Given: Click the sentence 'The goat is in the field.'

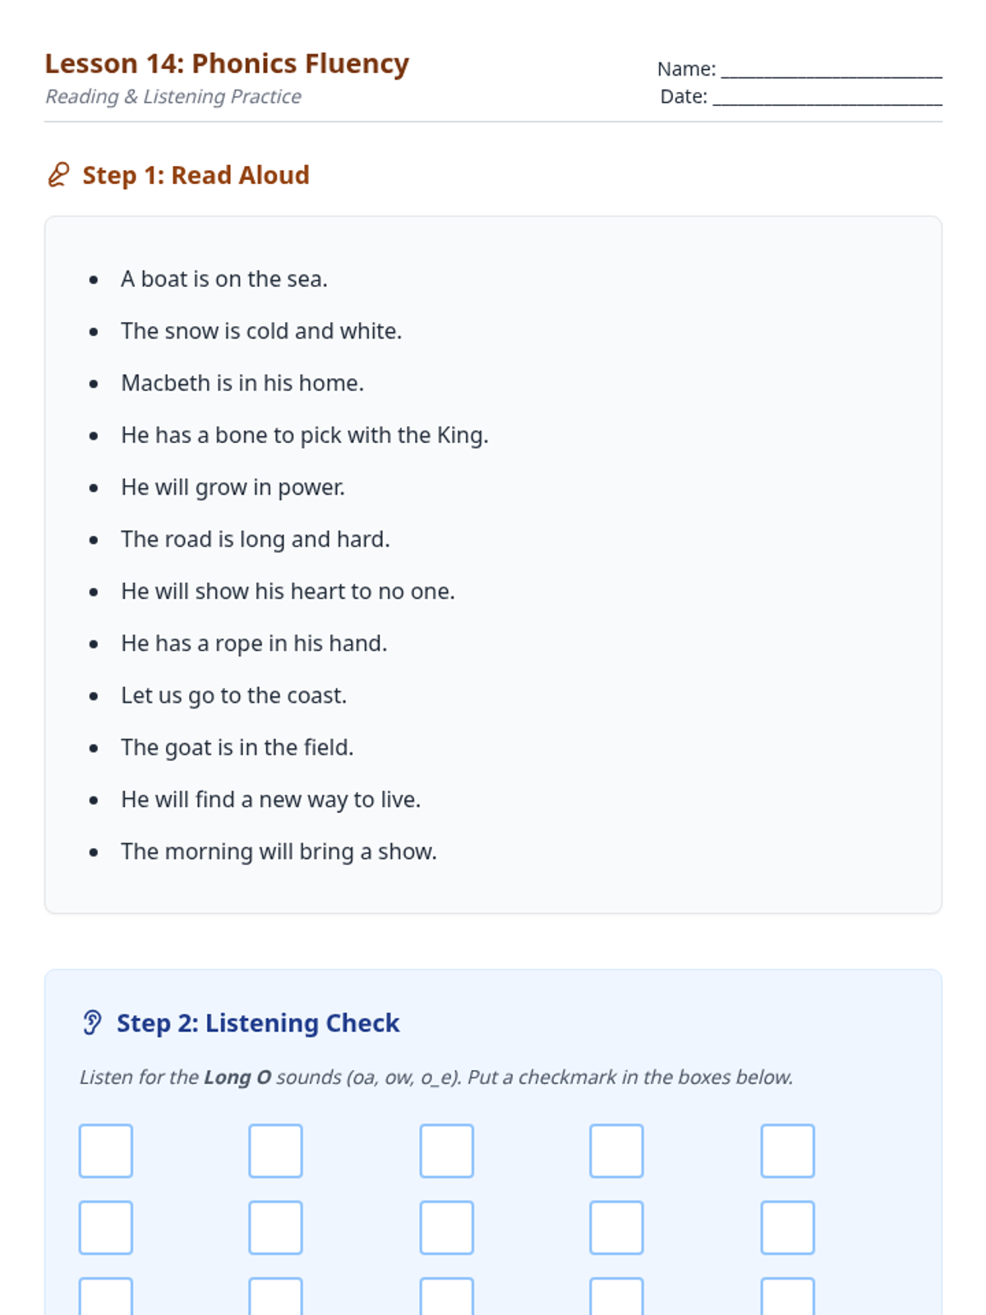Looking at the screenshot, I should point(237,747).
